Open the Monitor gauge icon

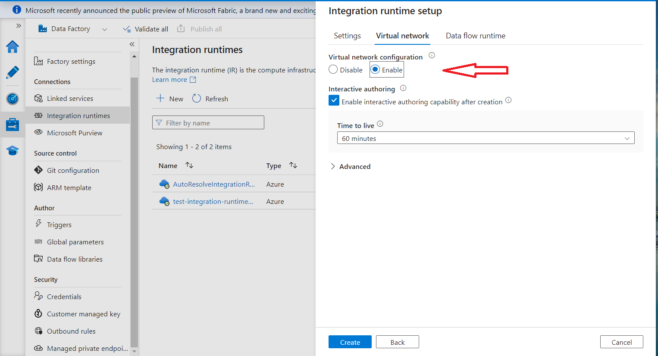(x=13, y=99)
